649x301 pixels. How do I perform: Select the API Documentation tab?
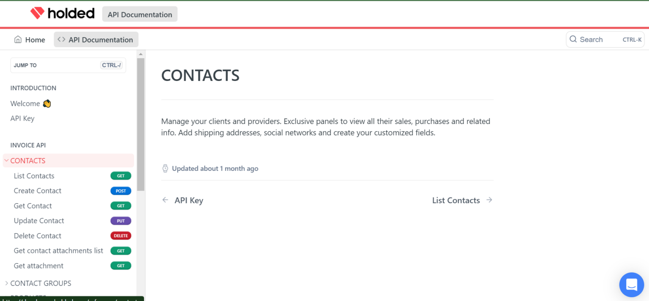tap(101, 40)
